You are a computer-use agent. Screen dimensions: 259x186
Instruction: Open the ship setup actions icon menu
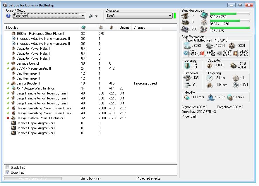(91, 16)
